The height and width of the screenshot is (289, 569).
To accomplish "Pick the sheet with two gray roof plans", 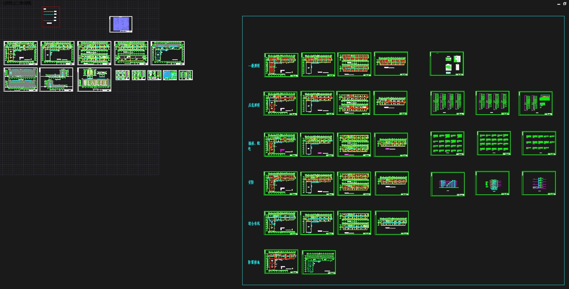I will 21,80.
